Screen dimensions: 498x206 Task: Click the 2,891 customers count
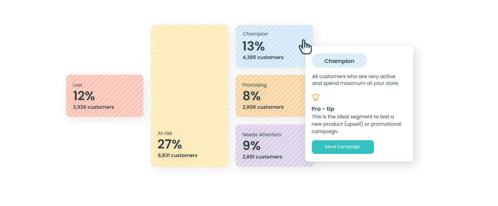263,157
